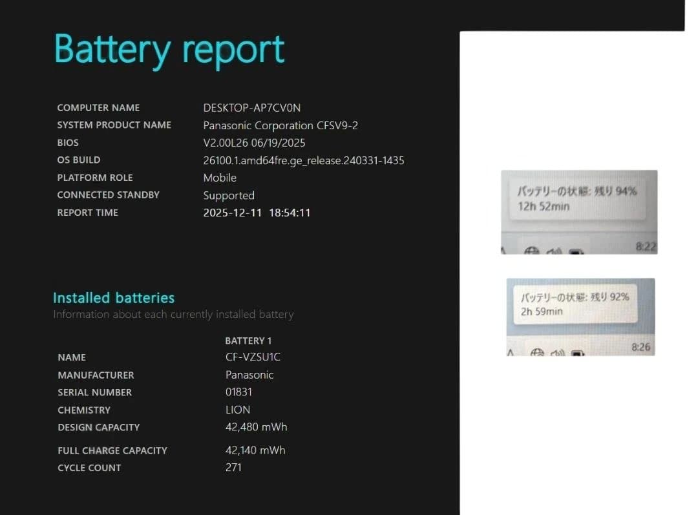Click the CONNECTED STANDBY 'Supported' value
Image resolution: width=698 pixels, height=515 pixels.
[x=229, y=195]
